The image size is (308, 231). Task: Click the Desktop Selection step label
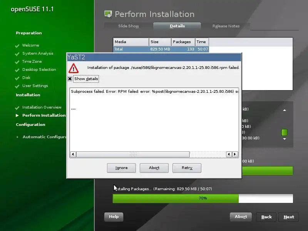(x=39, y=70)
